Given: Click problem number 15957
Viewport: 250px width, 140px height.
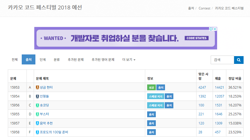Looking at the screenshot, I should click(15, 123).
